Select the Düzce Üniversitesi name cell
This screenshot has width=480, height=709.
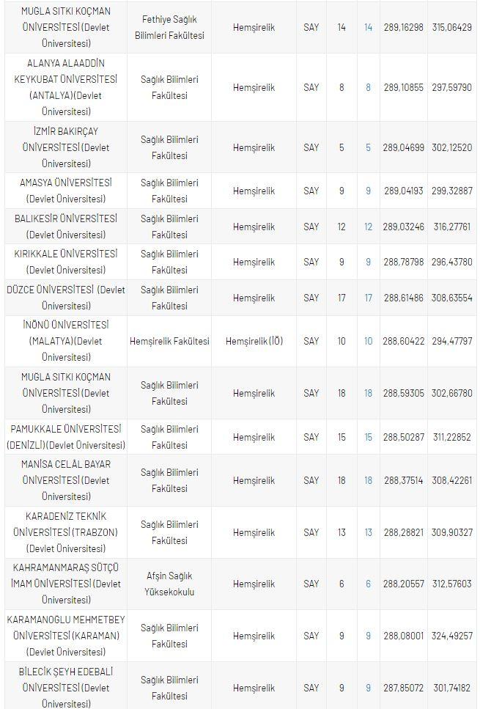click(x=65, y=298)
